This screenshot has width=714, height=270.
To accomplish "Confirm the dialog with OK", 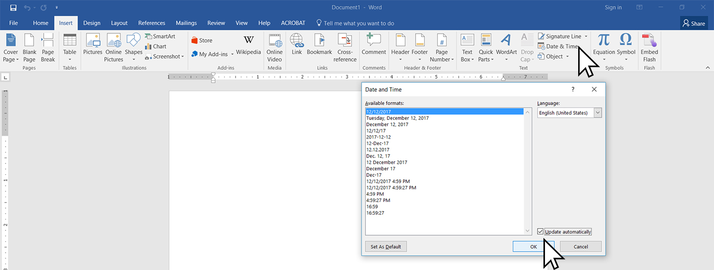I will (534, 246).
